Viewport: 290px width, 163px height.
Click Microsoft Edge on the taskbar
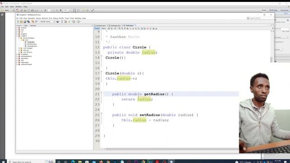coord(72,162)
